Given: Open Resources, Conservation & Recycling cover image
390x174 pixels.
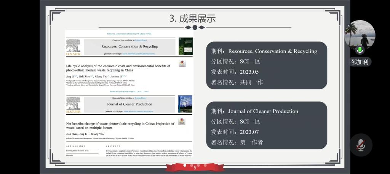Looking at the screenshot, I should [x=185, y=46].
